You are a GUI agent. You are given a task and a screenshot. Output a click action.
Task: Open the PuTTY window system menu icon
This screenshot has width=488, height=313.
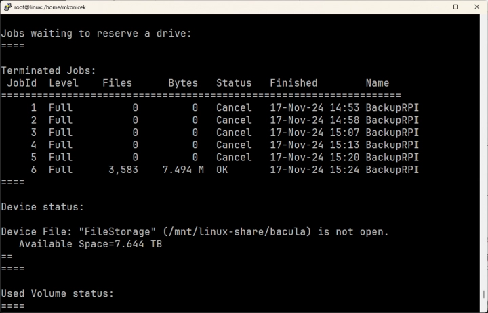click(x=7, y=7)
